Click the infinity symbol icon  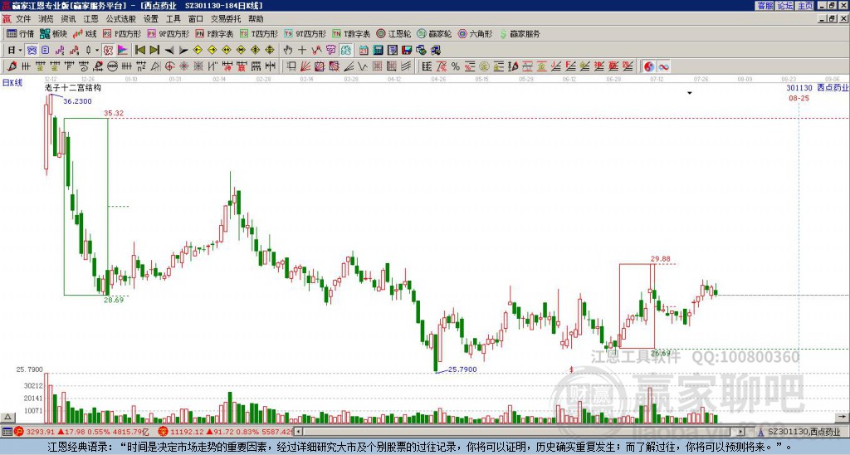point(663,66)
